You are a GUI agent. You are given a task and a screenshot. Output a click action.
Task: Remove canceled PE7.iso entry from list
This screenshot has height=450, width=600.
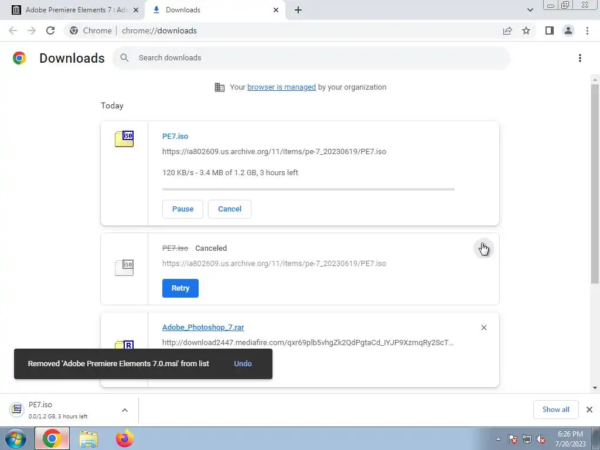(483, 248)
